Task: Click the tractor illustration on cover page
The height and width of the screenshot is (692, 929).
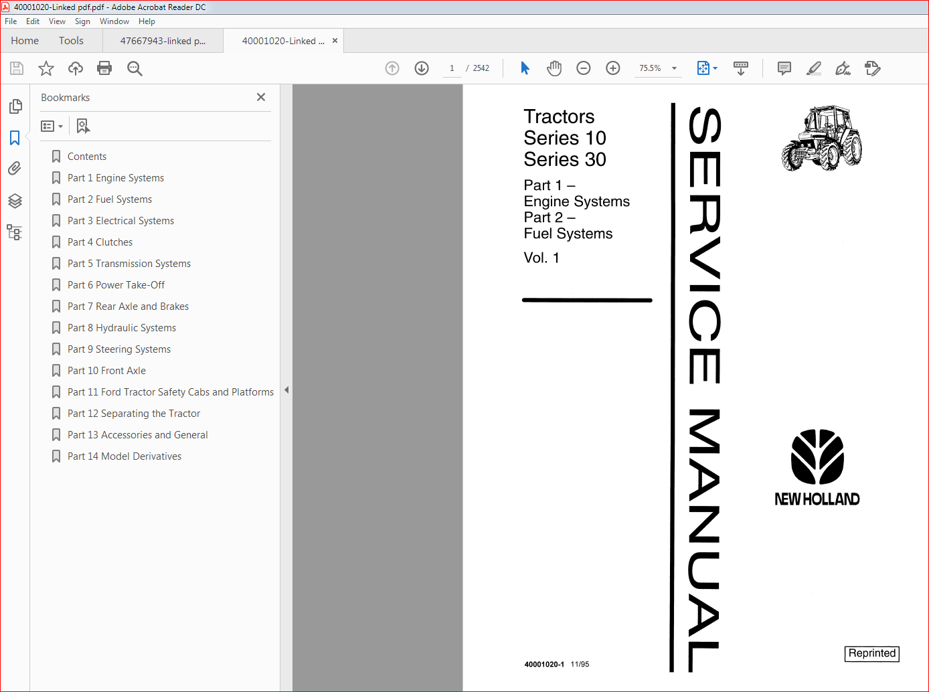Action: tap(822, 138)
